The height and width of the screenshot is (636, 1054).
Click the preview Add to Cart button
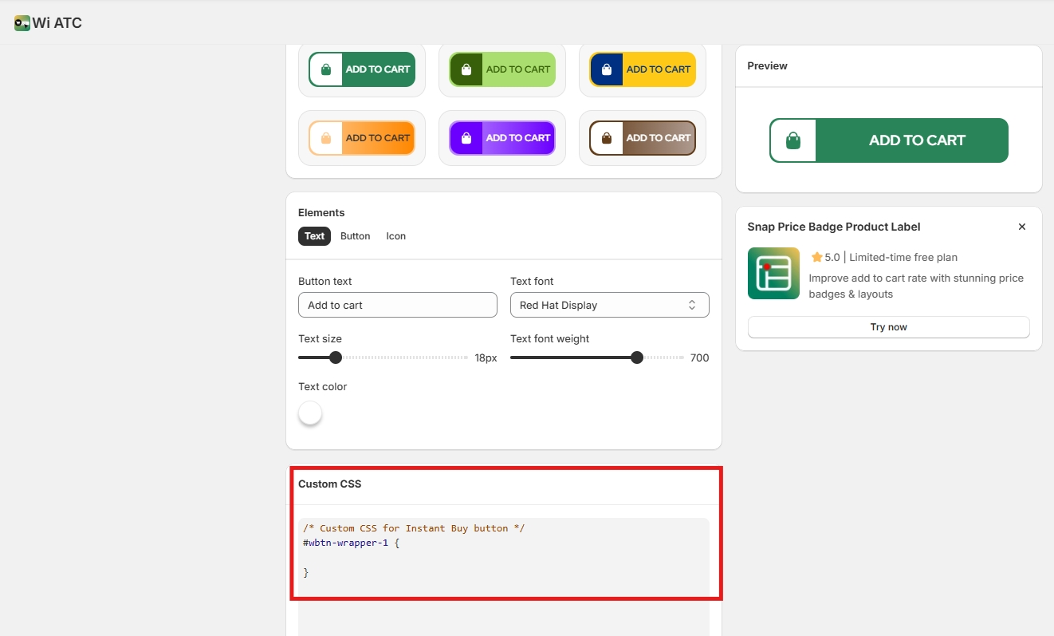[889, 140]
